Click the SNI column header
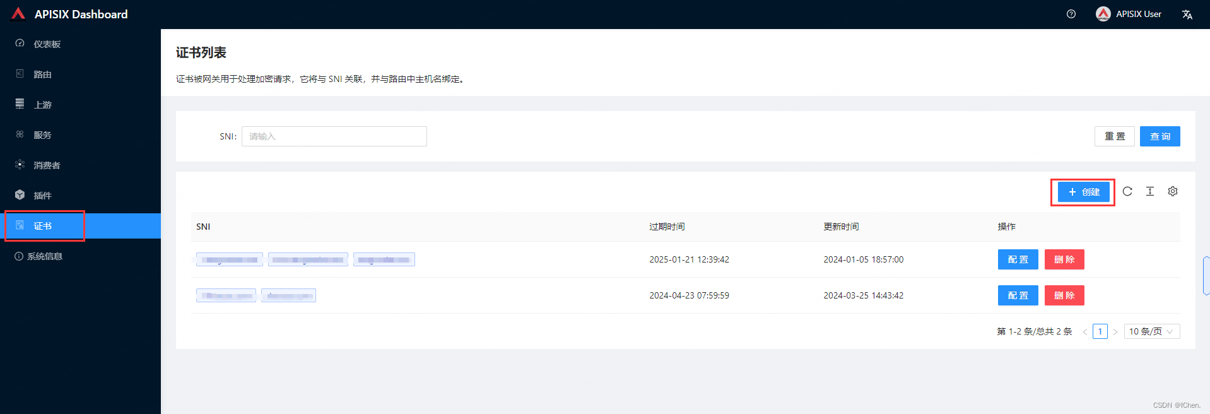This screenshot has height=414, width=1210. click(x=203, y=227)
